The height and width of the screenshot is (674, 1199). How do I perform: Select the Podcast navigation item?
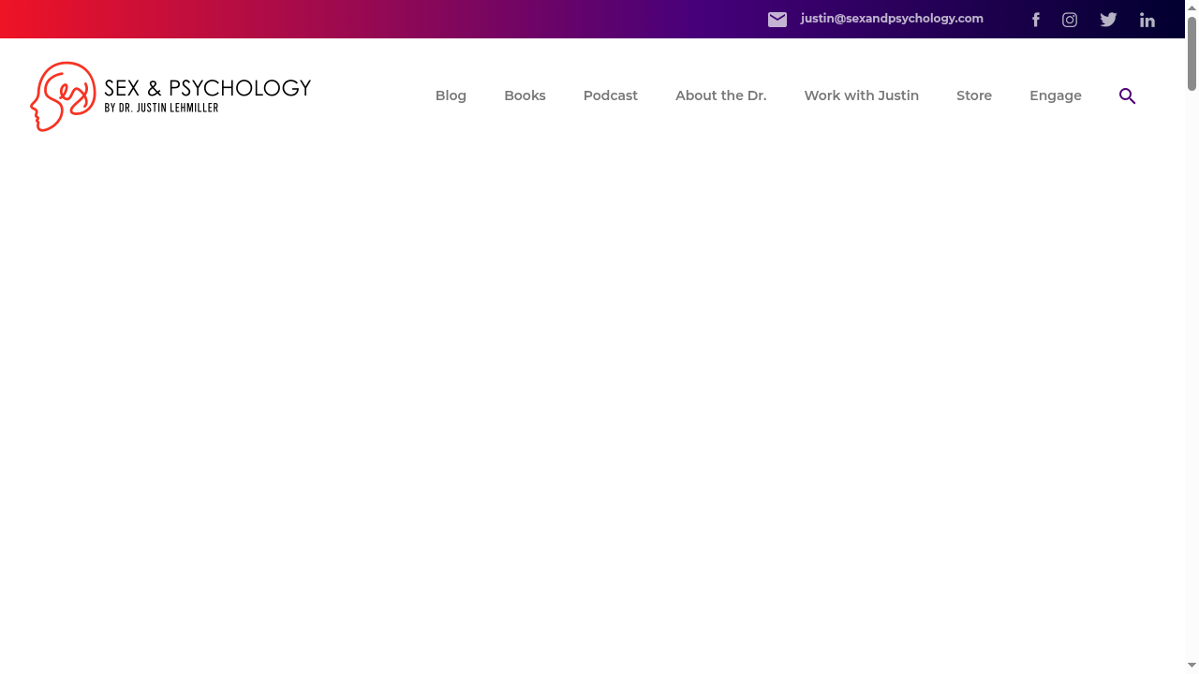tap(610, 95)
